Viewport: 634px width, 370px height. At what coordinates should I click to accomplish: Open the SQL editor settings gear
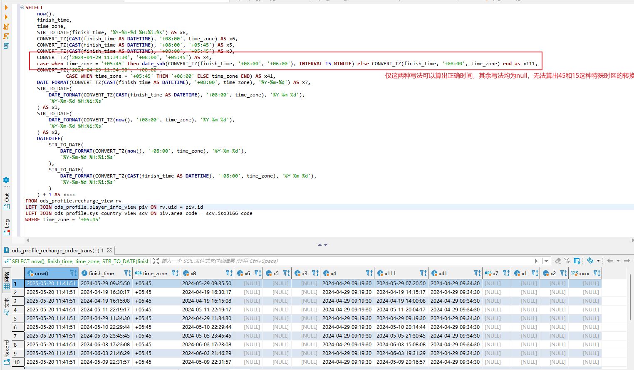point(6,180)
